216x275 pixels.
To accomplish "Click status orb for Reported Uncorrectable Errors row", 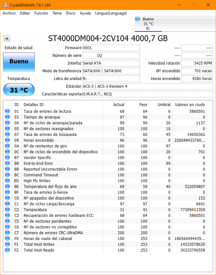I will coord(7,169).
